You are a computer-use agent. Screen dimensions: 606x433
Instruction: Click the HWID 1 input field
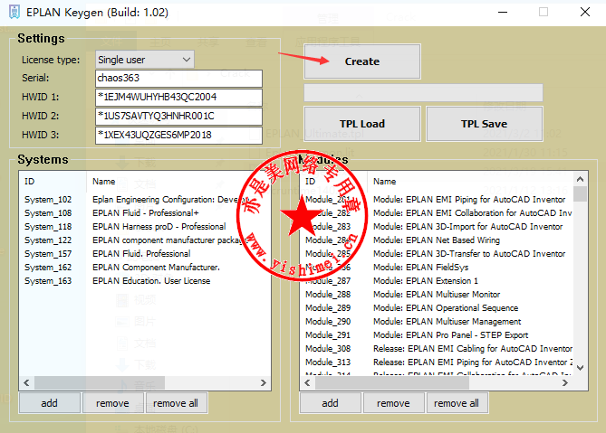[x=179, y=97]
